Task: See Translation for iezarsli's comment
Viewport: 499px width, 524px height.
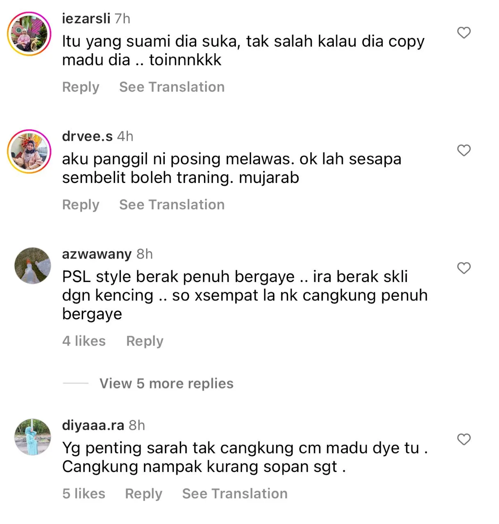Action: tap(172, 87)
